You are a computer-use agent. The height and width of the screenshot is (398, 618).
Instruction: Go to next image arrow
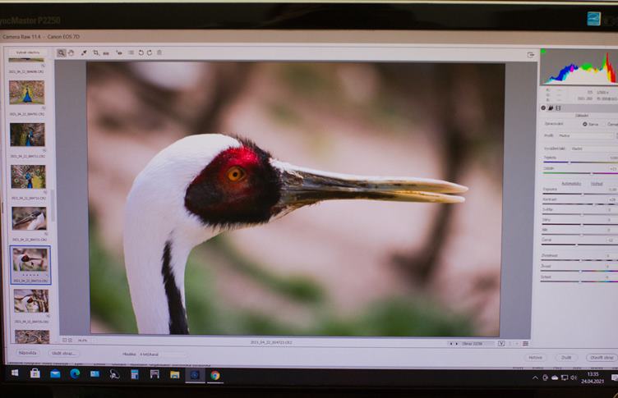[x=456, y=344]
